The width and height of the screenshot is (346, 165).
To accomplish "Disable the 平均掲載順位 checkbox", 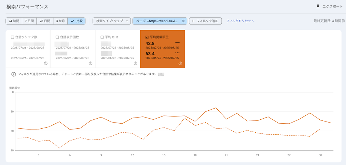I will 147,37.
